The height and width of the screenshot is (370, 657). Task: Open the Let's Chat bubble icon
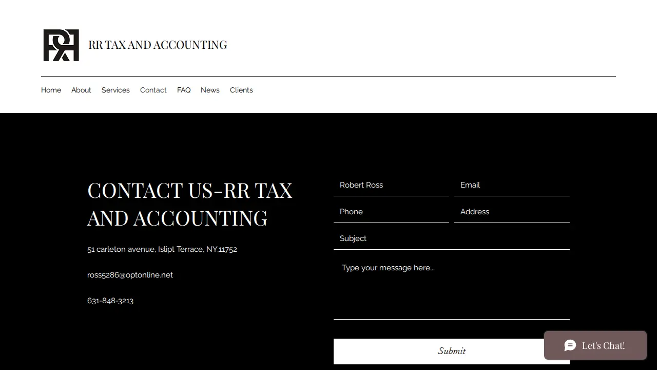click(570, 345)
